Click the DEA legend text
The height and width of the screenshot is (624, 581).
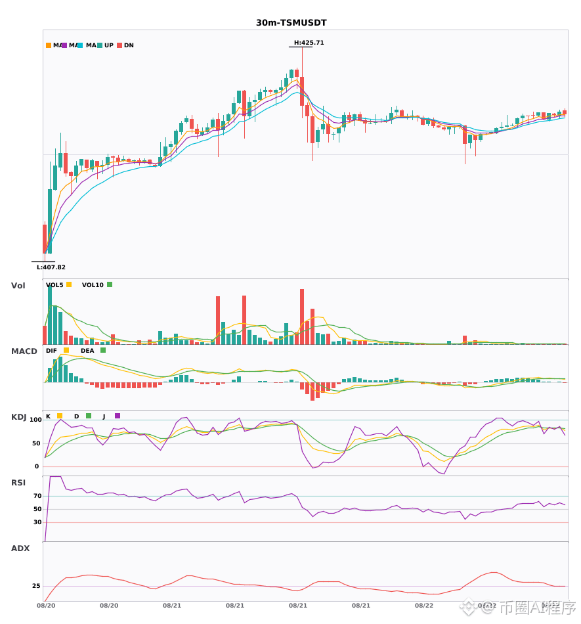tap(87, 351)
